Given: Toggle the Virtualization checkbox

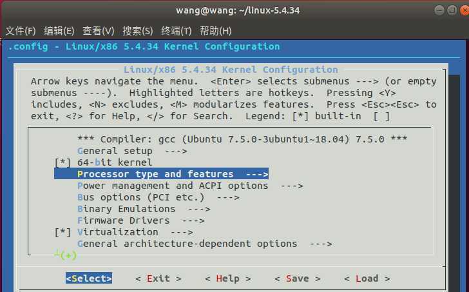Looking at the screenshot, I should tap(62, 232).
